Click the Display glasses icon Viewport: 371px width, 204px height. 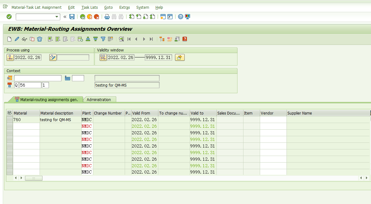(x=25, y=39)
